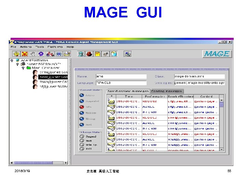Click the hand suspend-agent toolbar icon
Screen dimensions: 246x184
(33, 54)
